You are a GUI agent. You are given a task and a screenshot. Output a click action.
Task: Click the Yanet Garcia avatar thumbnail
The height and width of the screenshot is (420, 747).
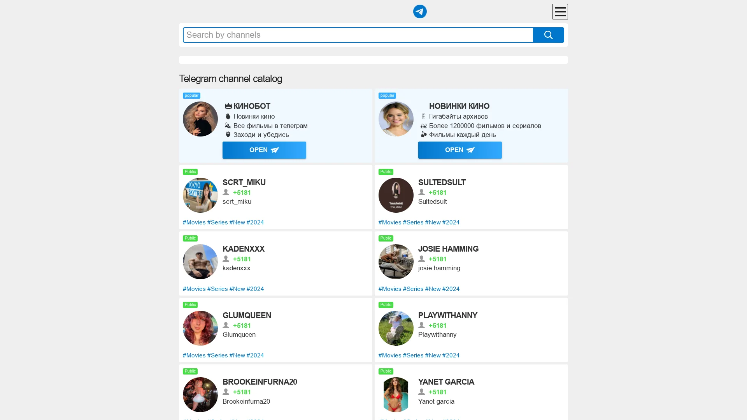(396, 395)
